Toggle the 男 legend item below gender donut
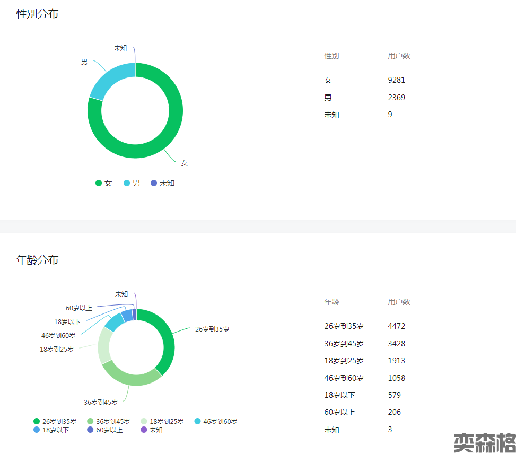The width and height of the screenshot is (516, 453). click(132, 183)
